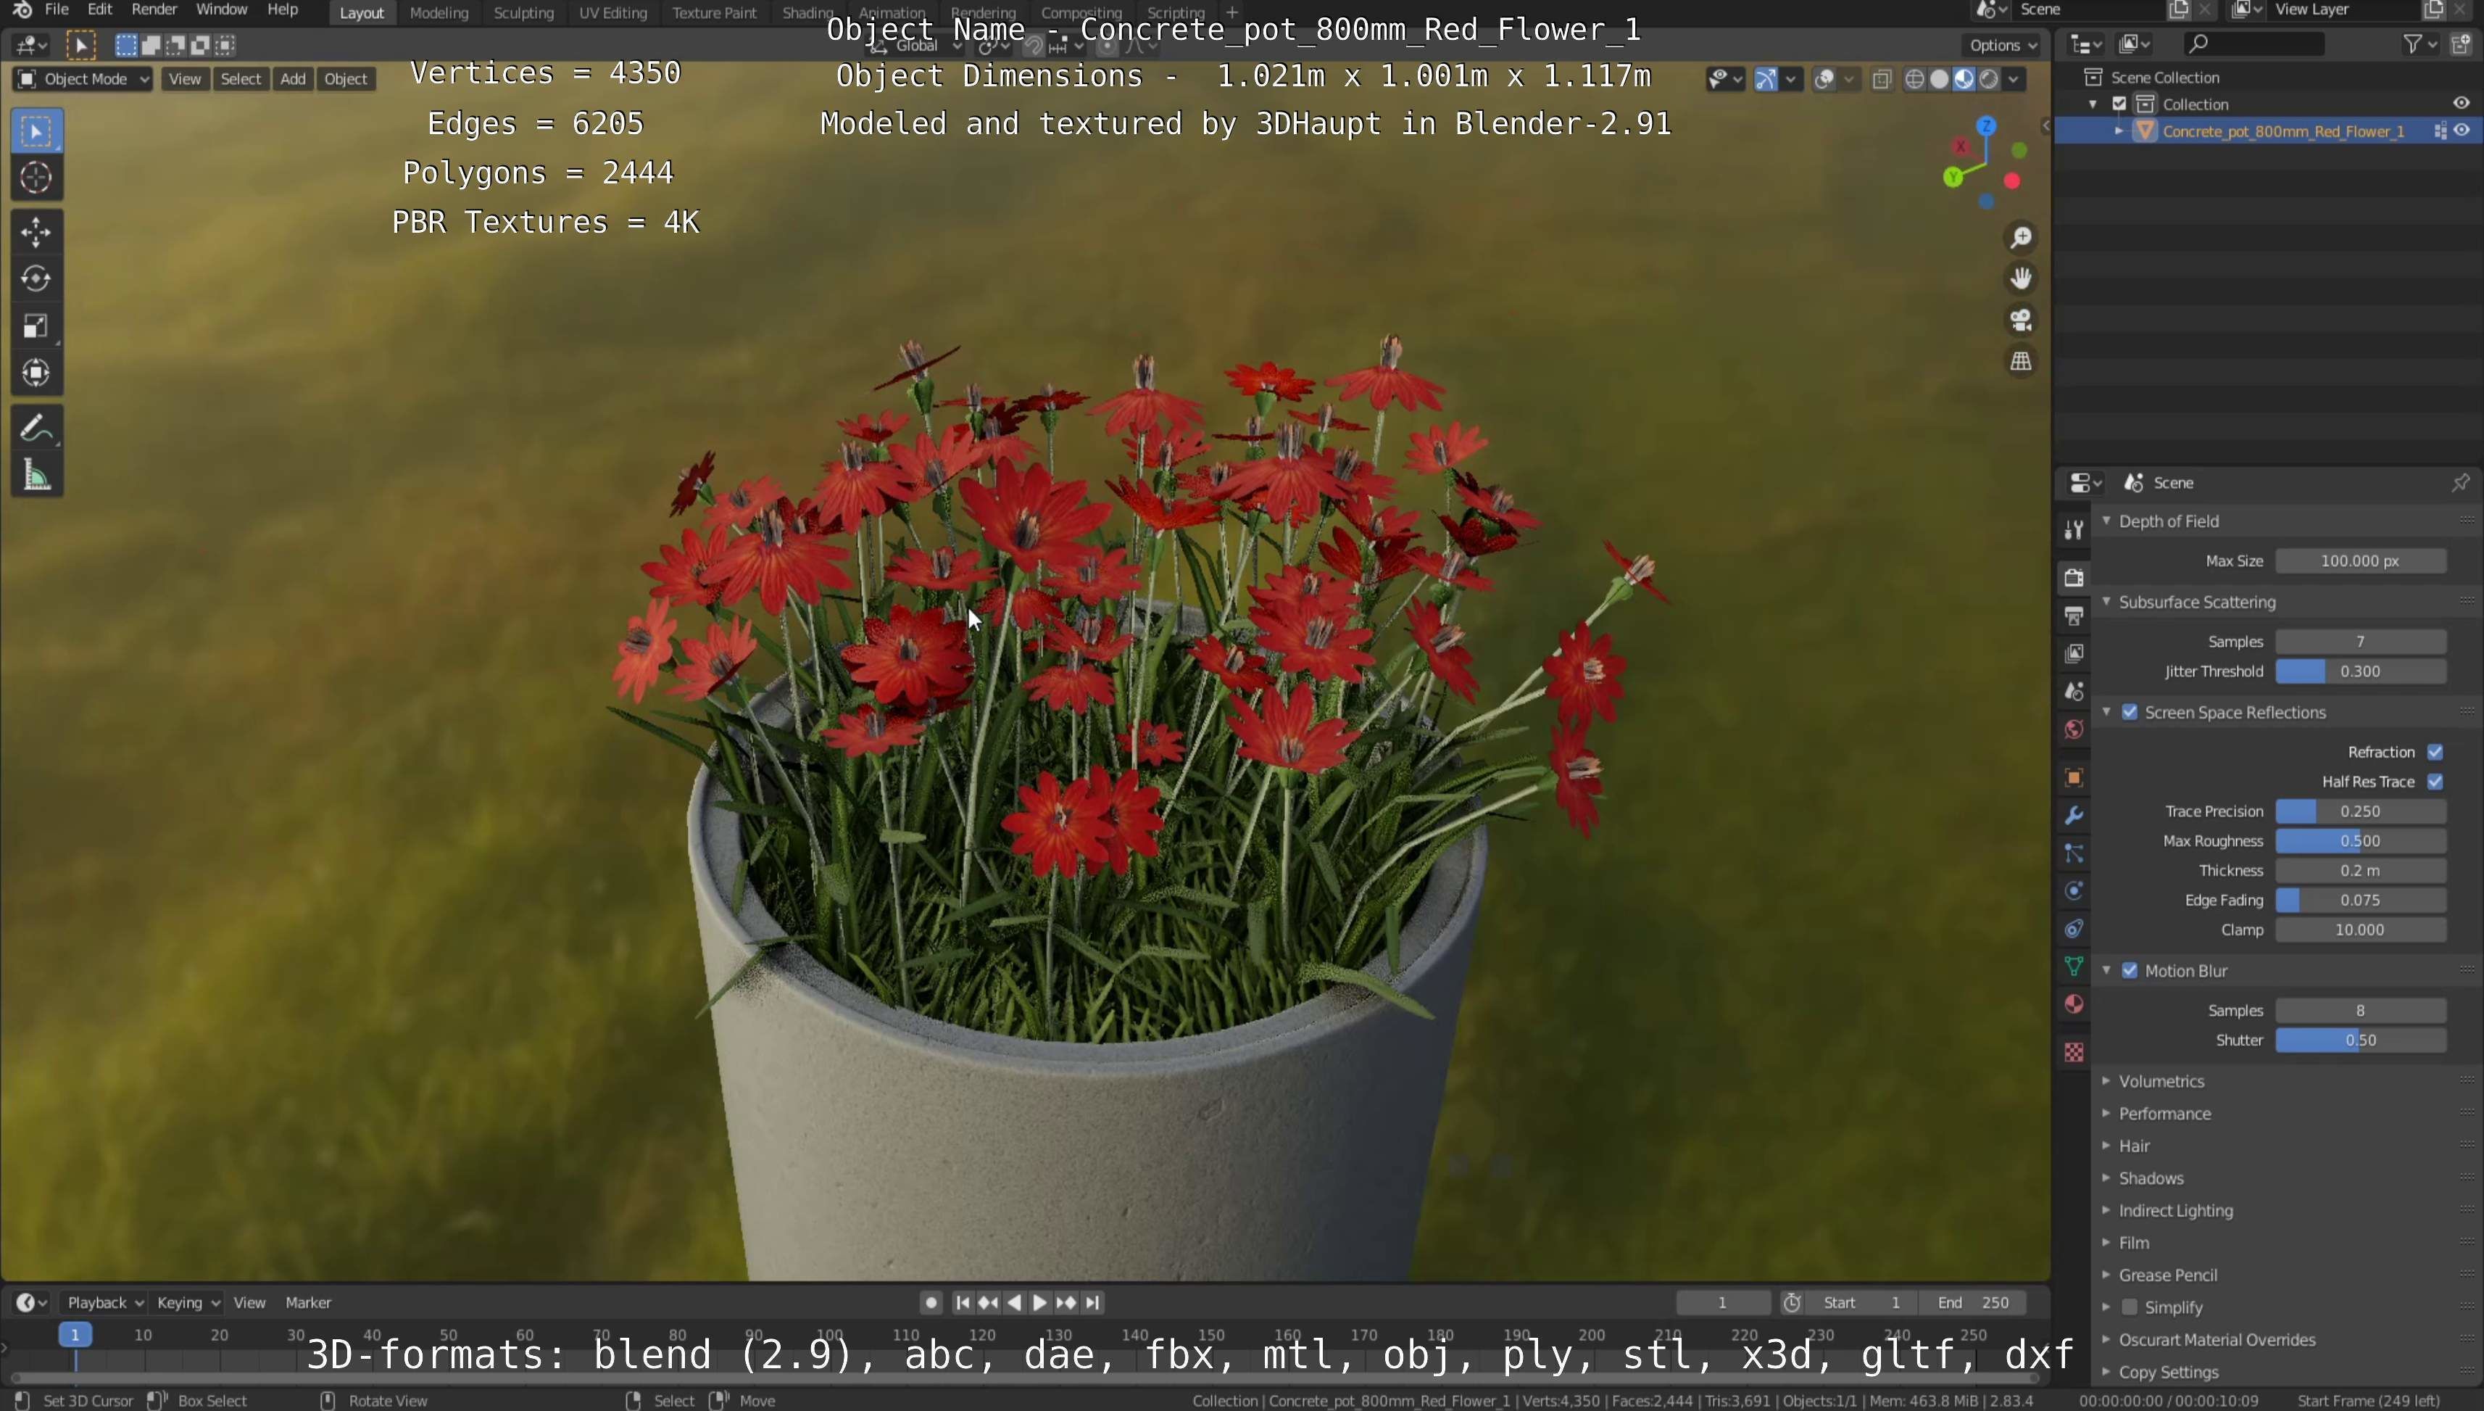
Task: Select the Annotate pencil tool
Action: click(x=36, y=427)
